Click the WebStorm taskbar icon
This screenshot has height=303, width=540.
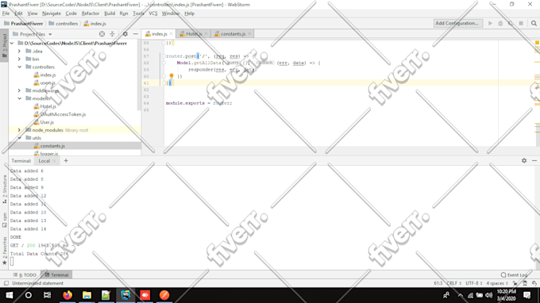click(x=125, y=295)
